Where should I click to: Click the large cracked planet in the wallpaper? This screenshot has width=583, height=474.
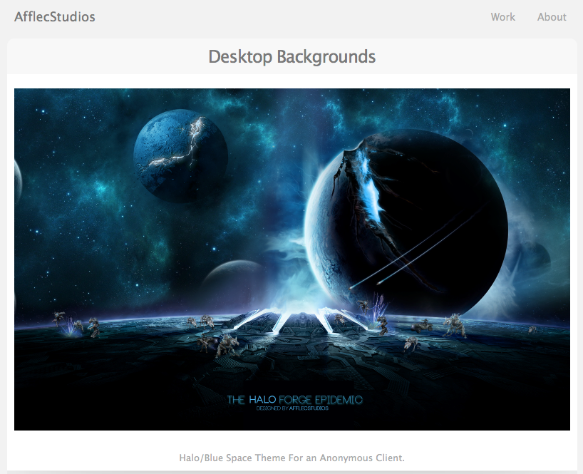click(x=406, y=214)
